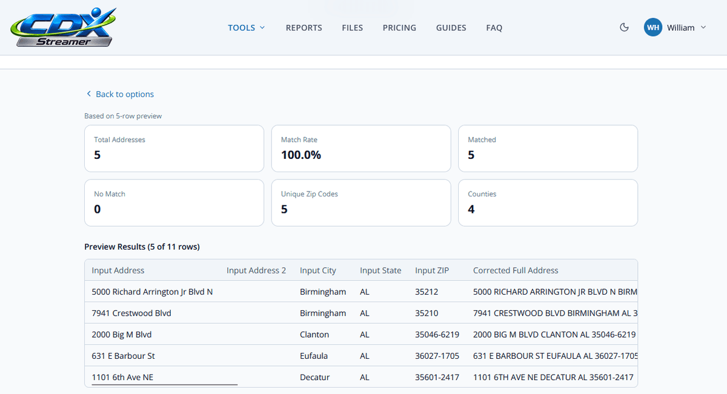Click corrected address 1101 6TH AVE NE DECATUR
Image resolution: width=727 pixels, height=394 pixels.
pos(553,377)
